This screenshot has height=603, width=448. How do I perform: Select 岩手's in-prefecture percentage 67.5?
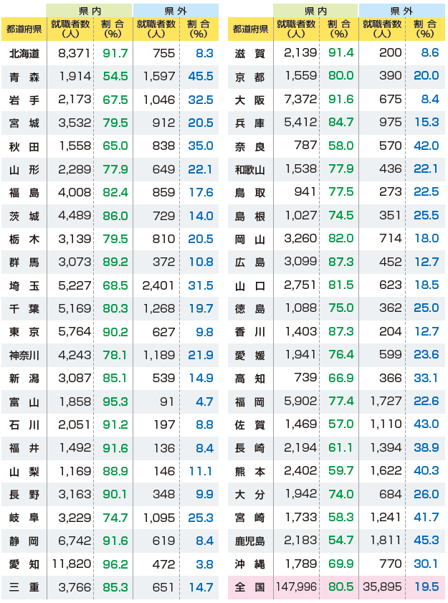(115, 100)
